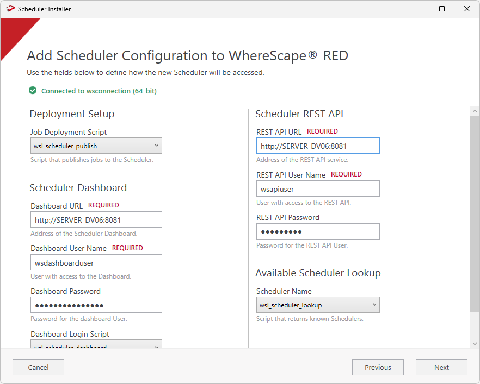Click the Dashboard Password field
480x384 pixels.
[x=96, y=305]
